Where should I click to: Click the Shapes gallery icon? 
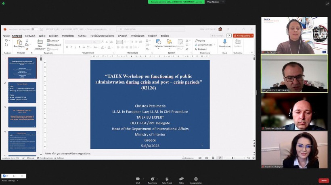pos(158,42)
